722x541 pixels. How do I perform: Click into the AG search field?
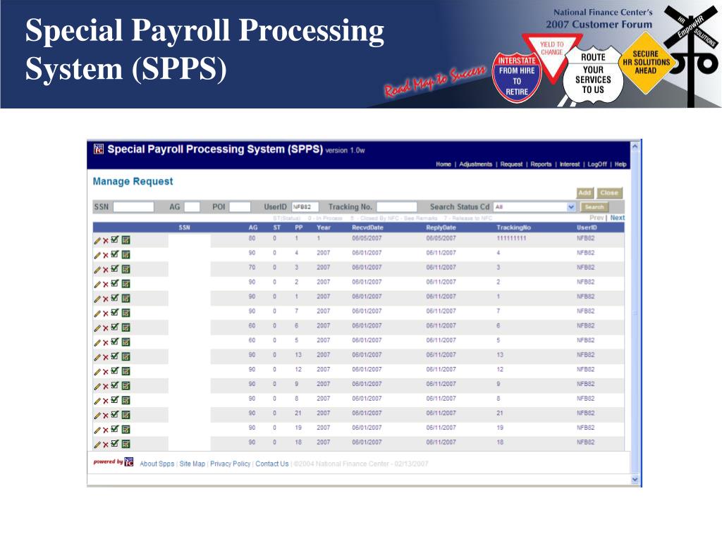[x=192, y=207]
